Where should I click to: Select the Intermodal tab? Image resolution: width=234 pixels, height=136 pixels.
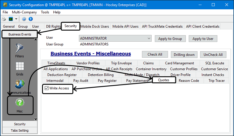pyautogui.click(x=55, y=81)
